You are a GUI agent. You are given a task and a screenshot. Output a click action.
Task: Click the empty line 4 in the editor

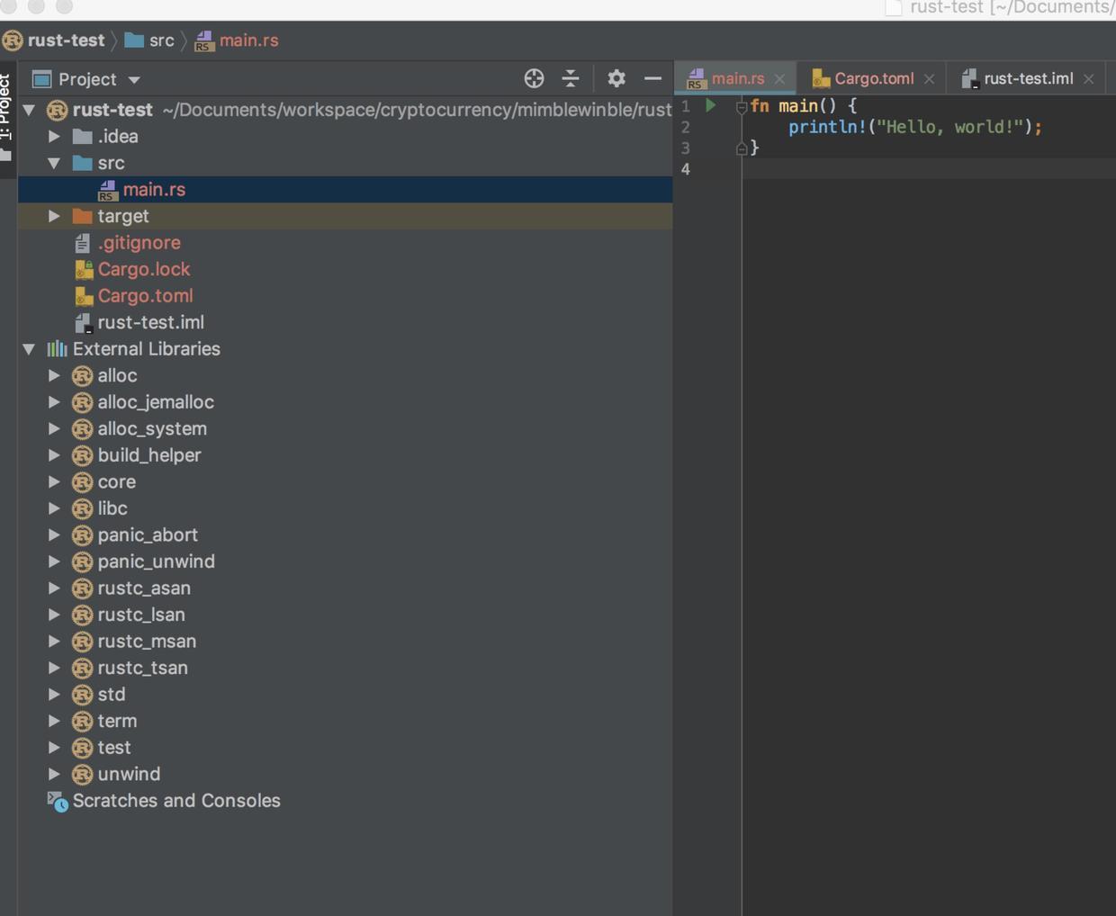[900, 169]
